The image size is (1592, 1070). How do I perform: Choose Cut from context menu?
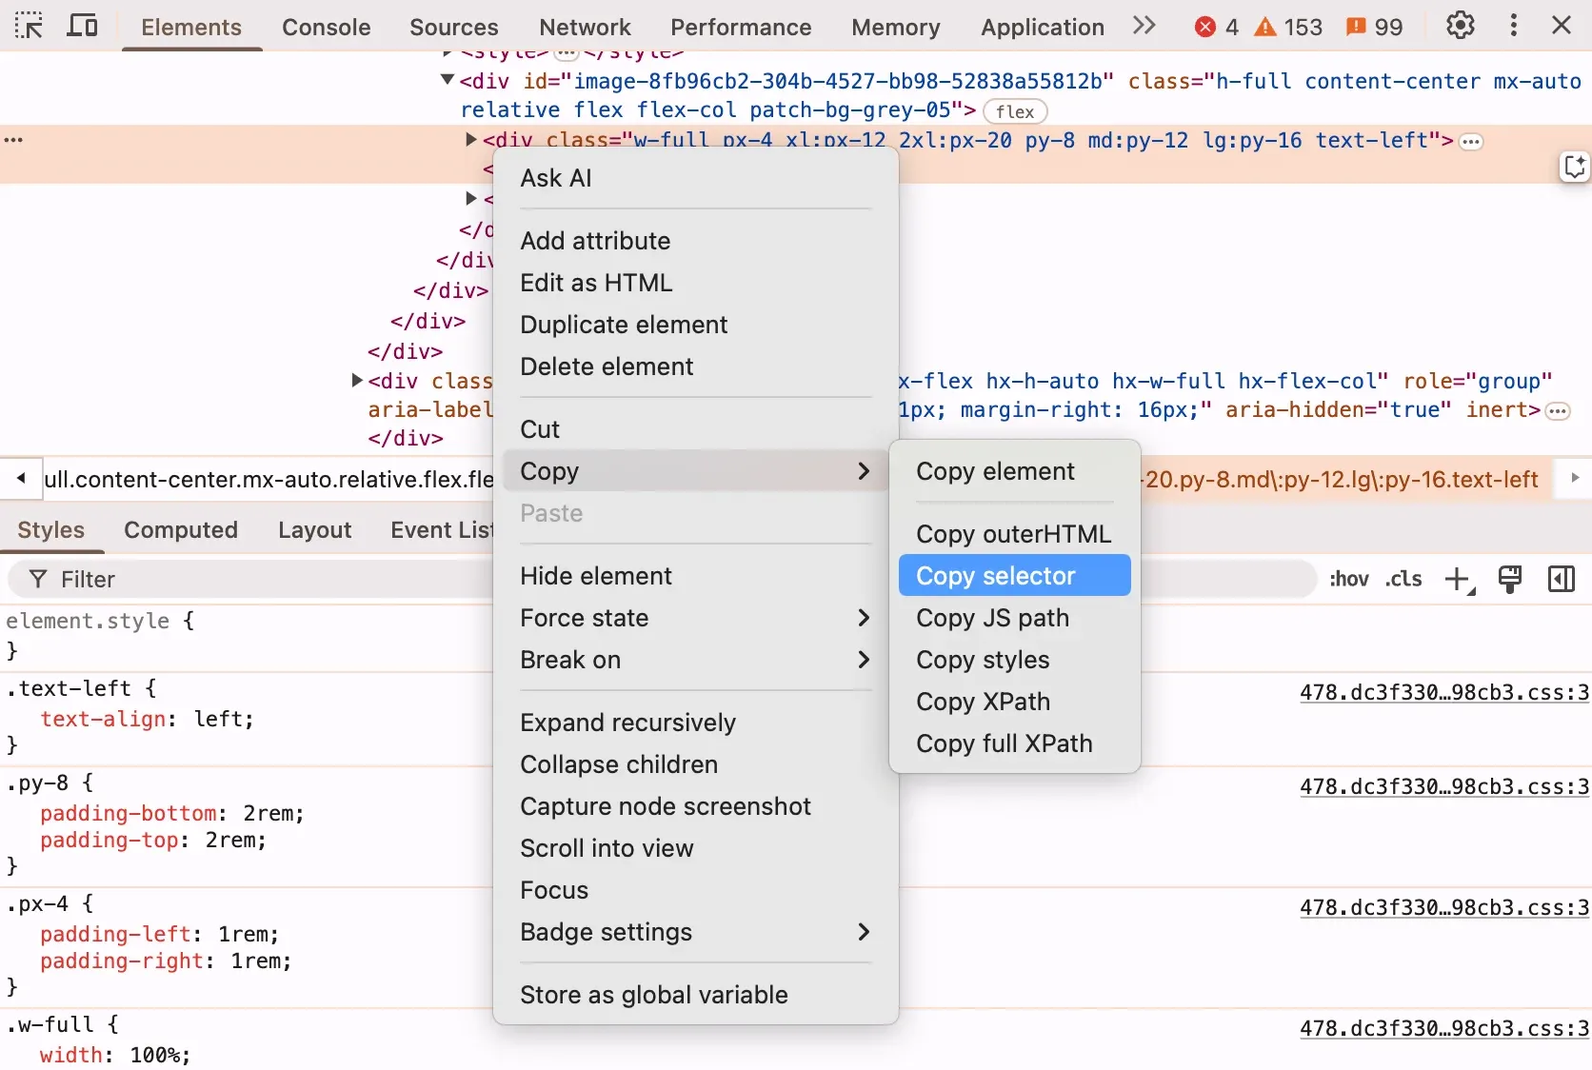[696, 429]
